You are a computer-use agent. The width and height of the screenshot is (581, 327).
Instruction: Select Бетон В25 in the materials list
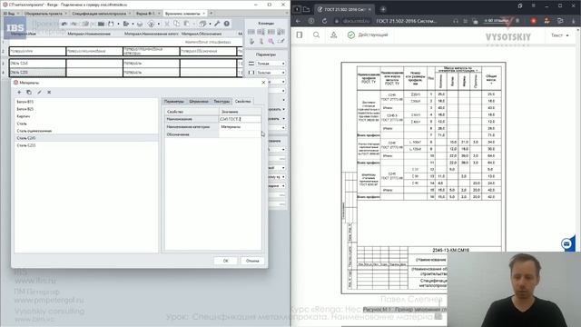click(86, 109)
